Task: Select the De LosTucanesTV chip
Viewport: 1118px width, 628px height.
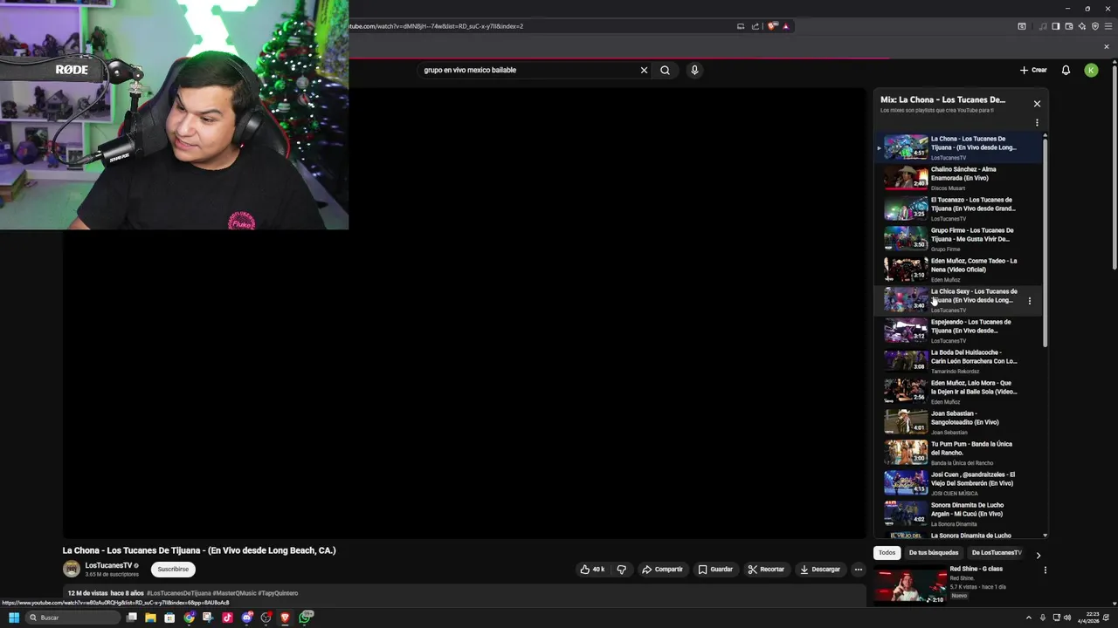Action: (997, 553)
